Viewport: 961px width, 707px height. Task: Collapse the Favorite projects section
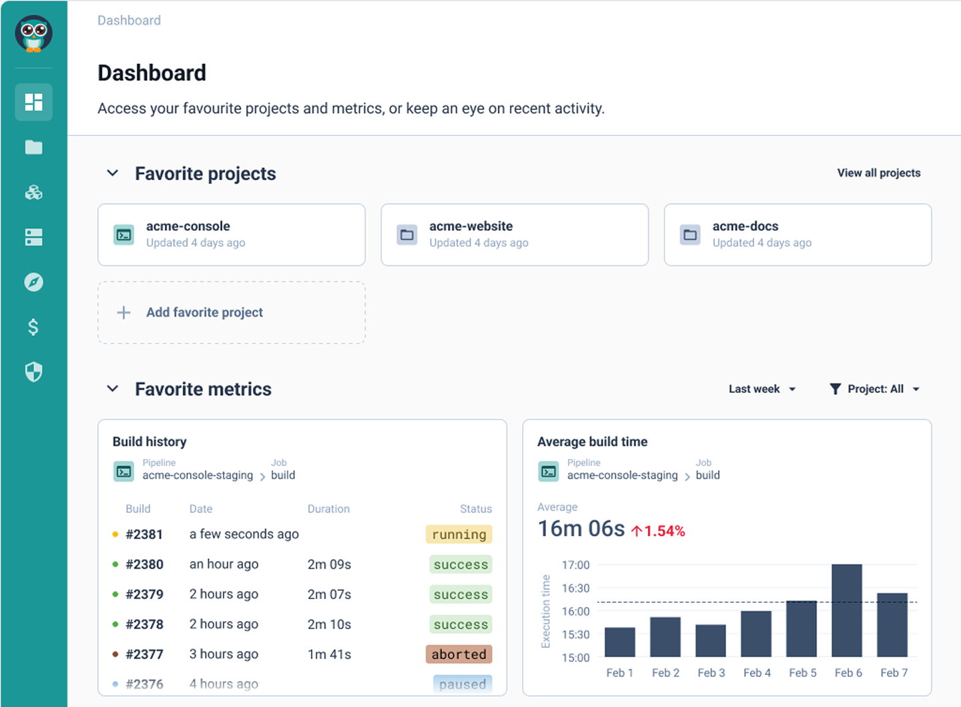click(x=113, y=173)
